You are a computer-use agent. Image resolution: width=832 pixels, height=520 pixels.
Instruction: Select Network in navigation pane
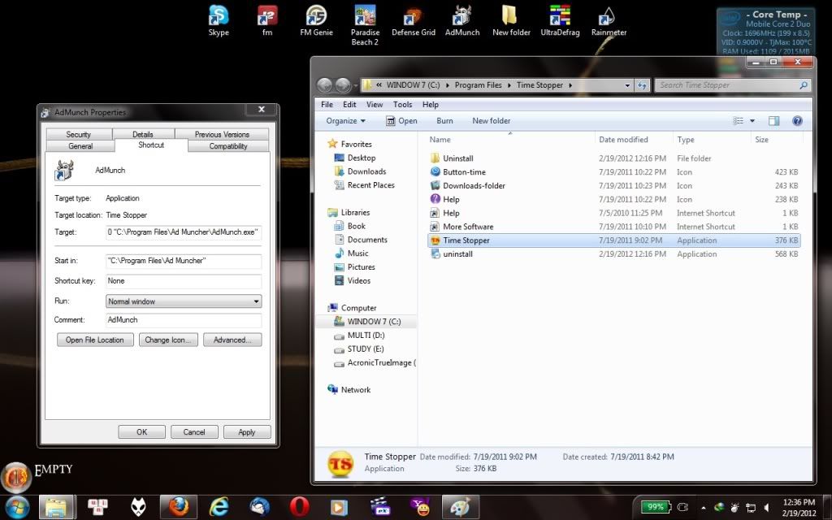point(349,389)
